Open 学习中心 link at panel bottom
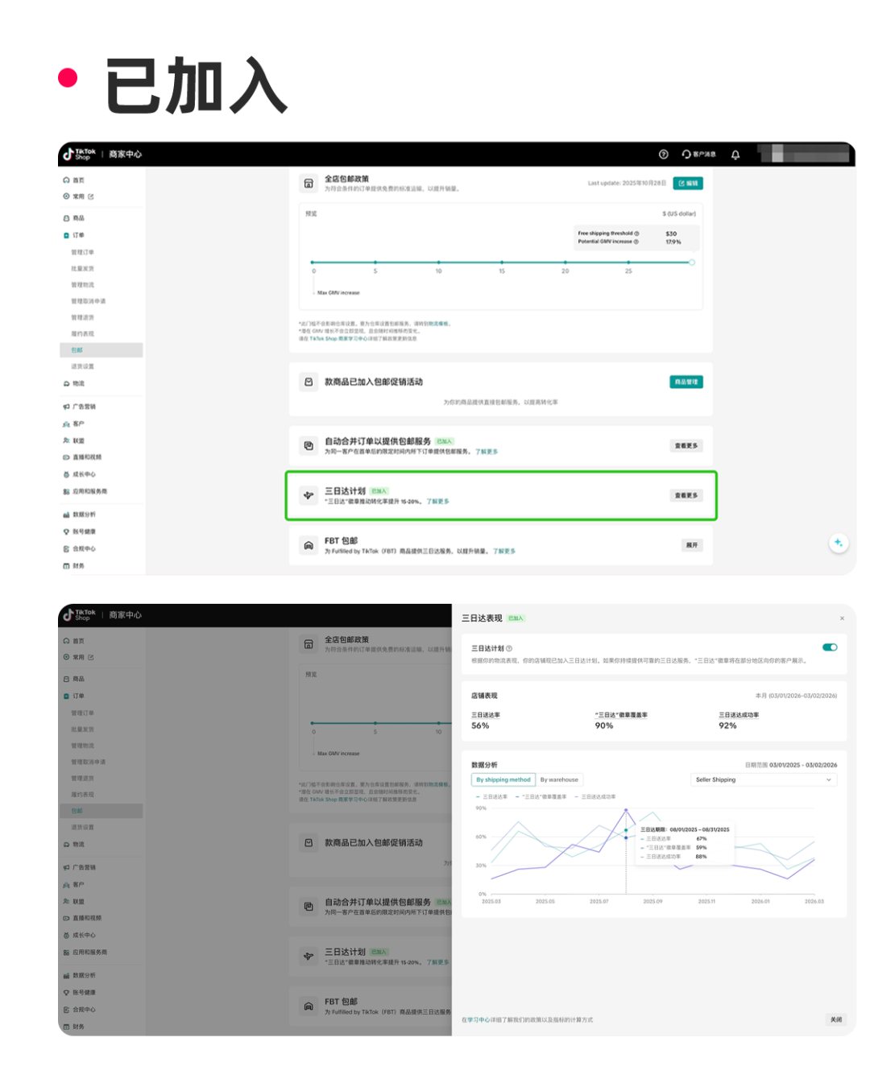The width and height of the screenshot is (870, 1087). [x=478, y=1020]
